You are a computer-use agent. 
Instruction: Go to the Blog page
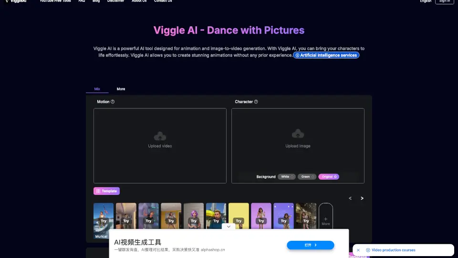[x=96, y=1]
